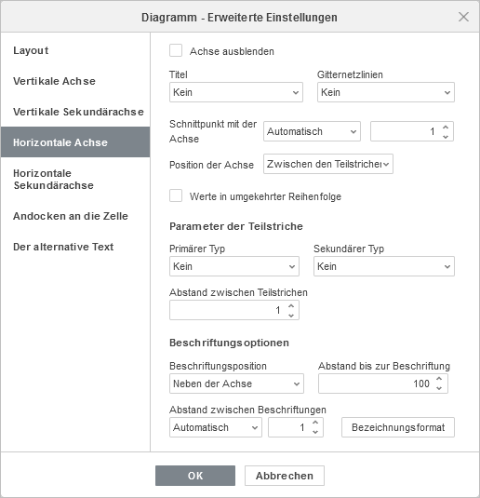Increase Schnittpunkt value with up arrow
The height and width of the screenshot is (498, 480).
[446, 127]
